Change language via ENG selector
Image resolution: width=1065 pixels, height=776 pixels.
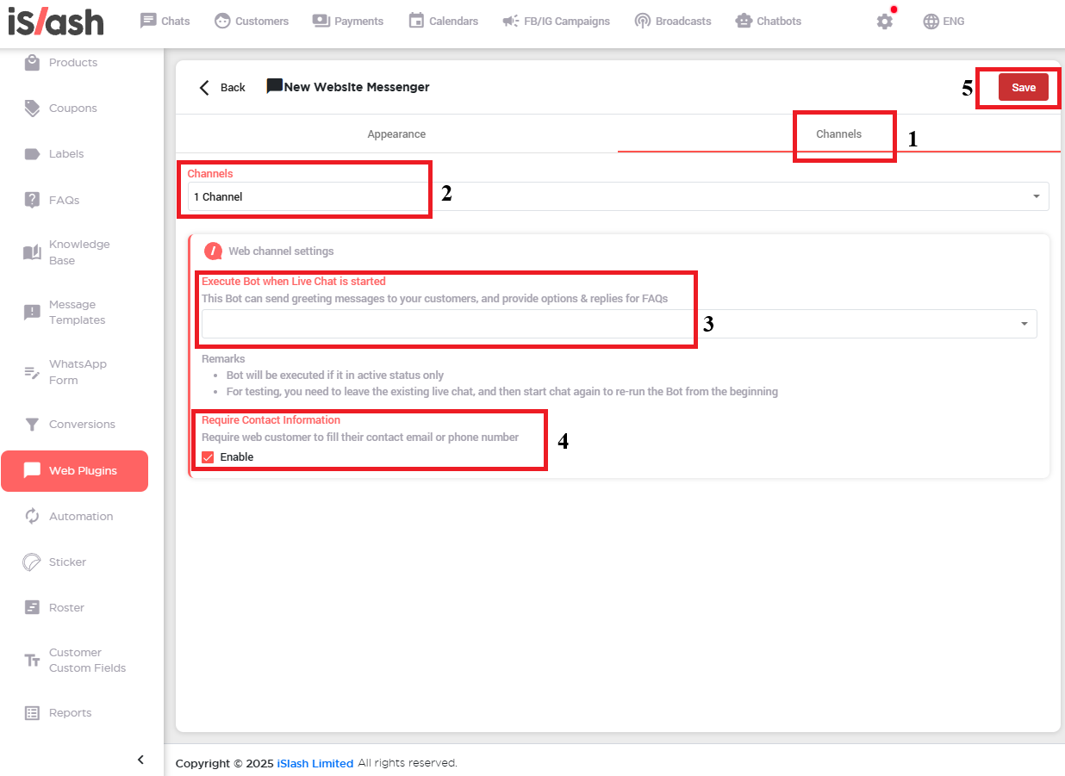click(944, 22)
